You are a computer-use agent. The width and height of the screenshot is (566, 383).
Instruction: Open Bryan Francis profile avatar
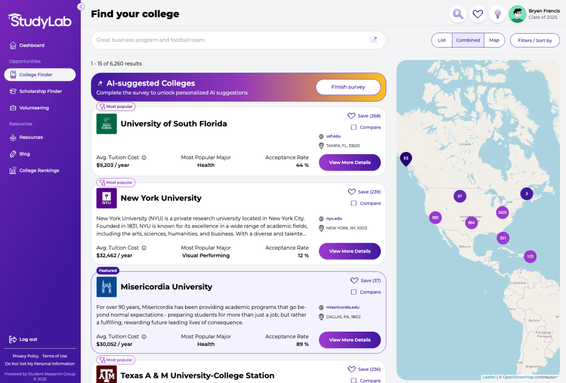517,14
